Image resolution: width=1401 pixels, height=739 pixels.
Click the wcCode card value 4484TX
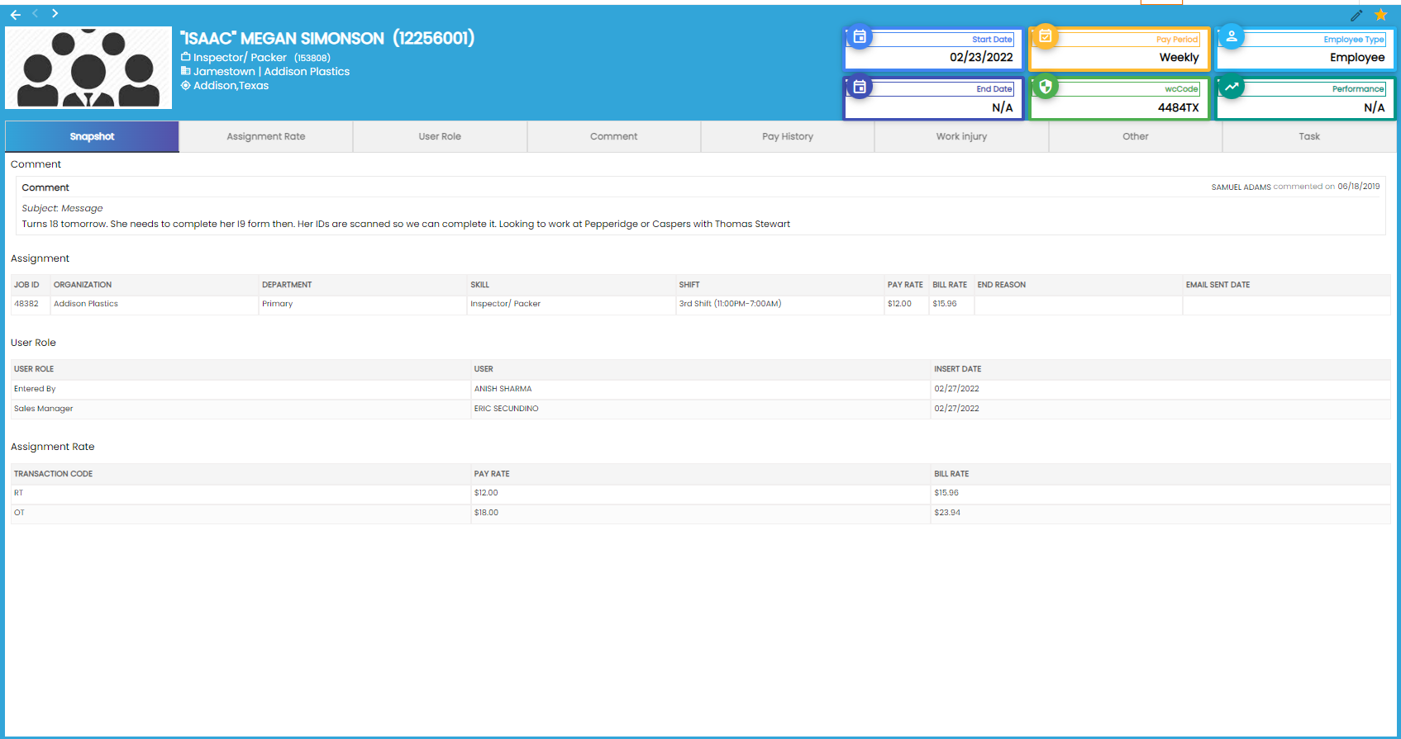[1178, 107]
